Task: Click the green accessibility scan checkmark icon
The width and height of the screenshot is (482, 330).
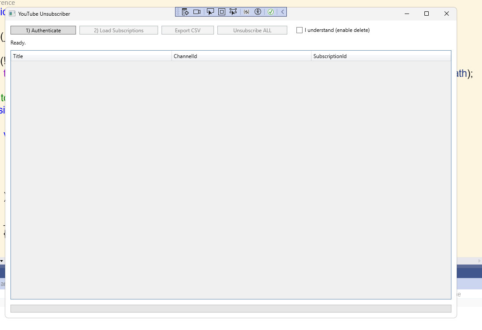Action: point(271,12)
